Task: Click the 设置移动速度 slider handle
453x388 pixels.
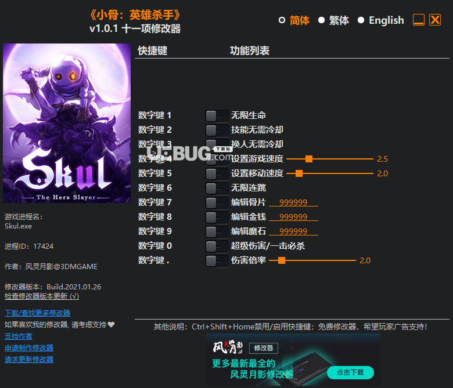Action: click(x=299, y=173)
